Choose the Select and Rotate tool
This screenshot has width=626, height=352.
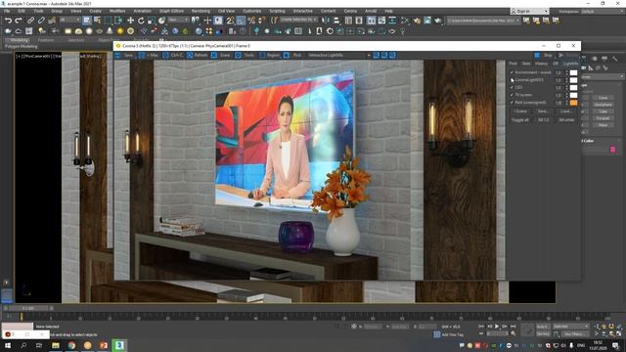click(x=141, y=21)
